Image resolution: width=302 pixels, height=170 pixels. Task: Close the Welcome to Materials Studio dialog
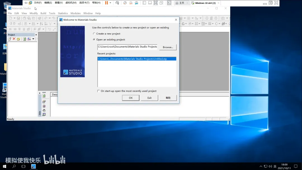(176, 20)
